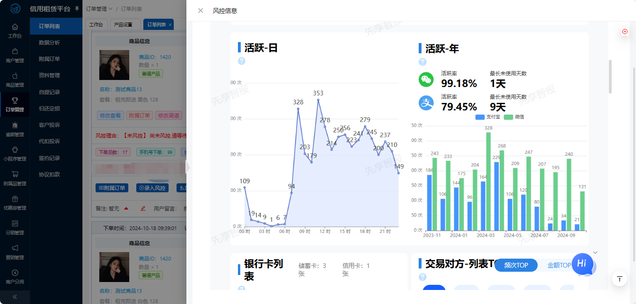Open 逾期管理 in the sidebar
This screenshot has height=304, width=636.
15,129
